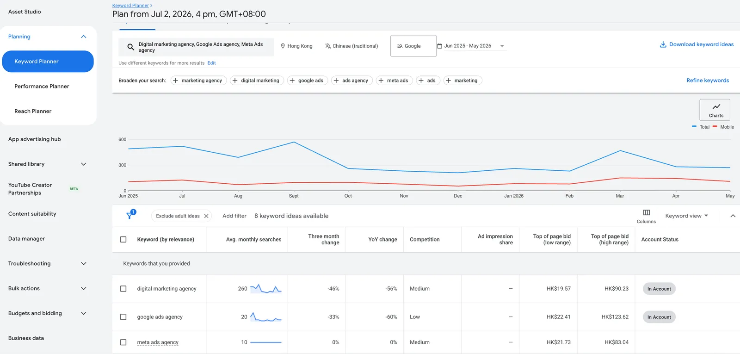Open the date range dropdown arrow
The image size is (740, 354).
502,46
